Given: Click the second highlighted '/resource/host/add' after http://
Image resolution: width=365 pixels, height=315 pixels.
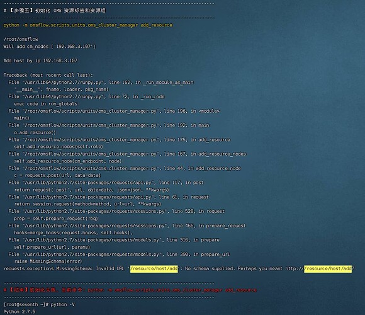Looking at the screenshot, I should [328, 268].
